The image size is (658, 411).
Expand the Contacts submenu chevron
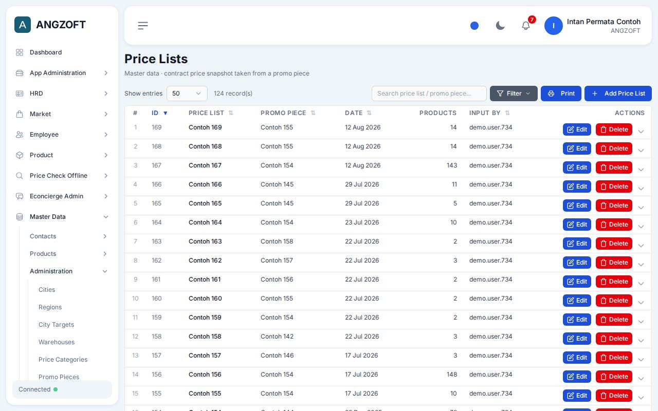[x=105, y=236]
